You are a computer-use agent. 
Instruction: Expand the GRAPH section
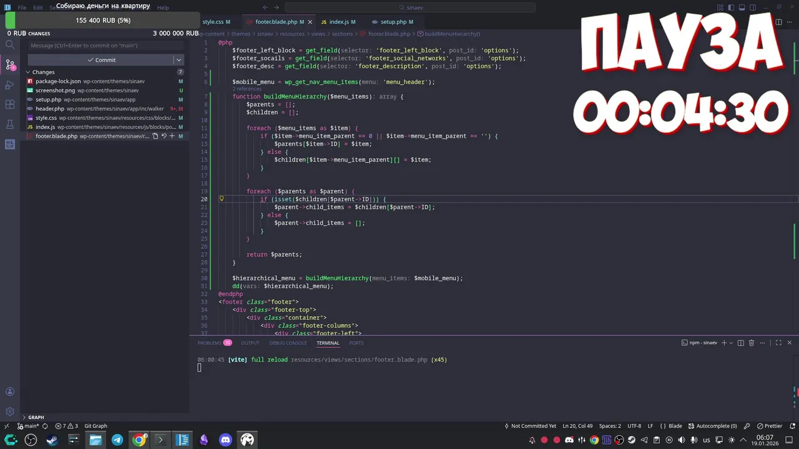[x=24, y=417]
